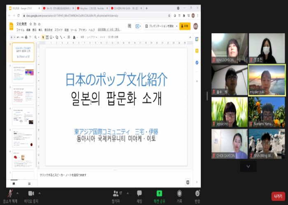Open the 挿入 (Insert) menu
The width and height of the screenshot is (288, 205).
point(40,30)
